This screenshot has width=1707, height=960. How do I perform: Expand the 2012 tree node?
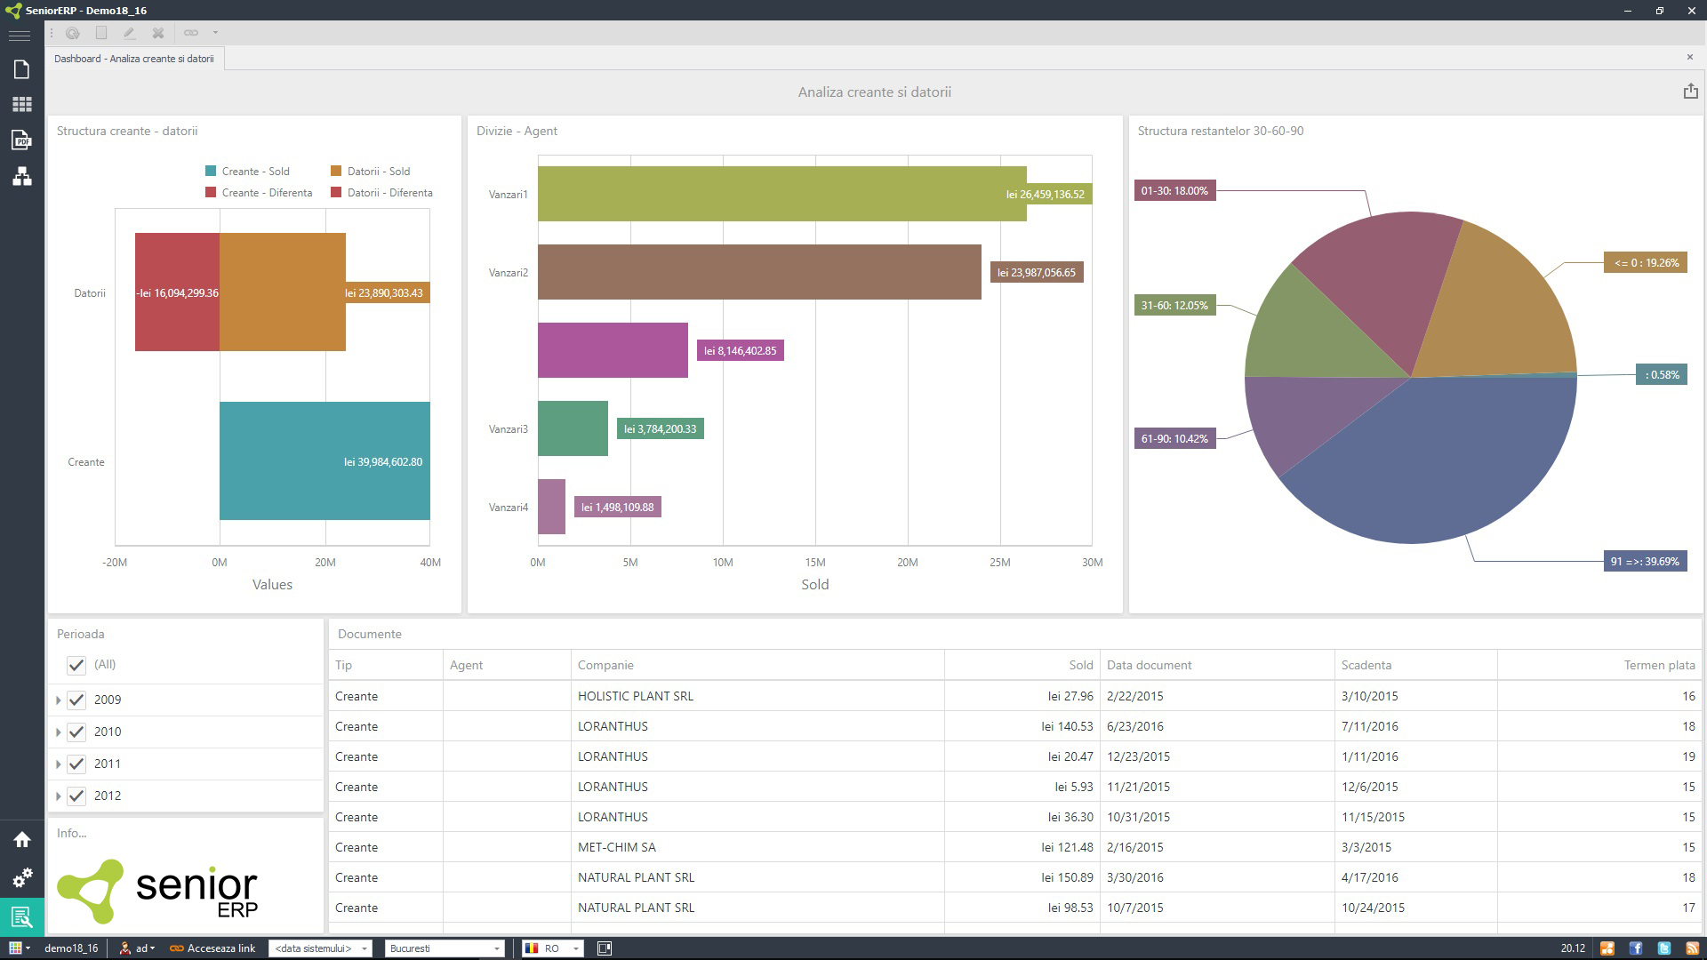pyautogui.click(x=59, y=796)
